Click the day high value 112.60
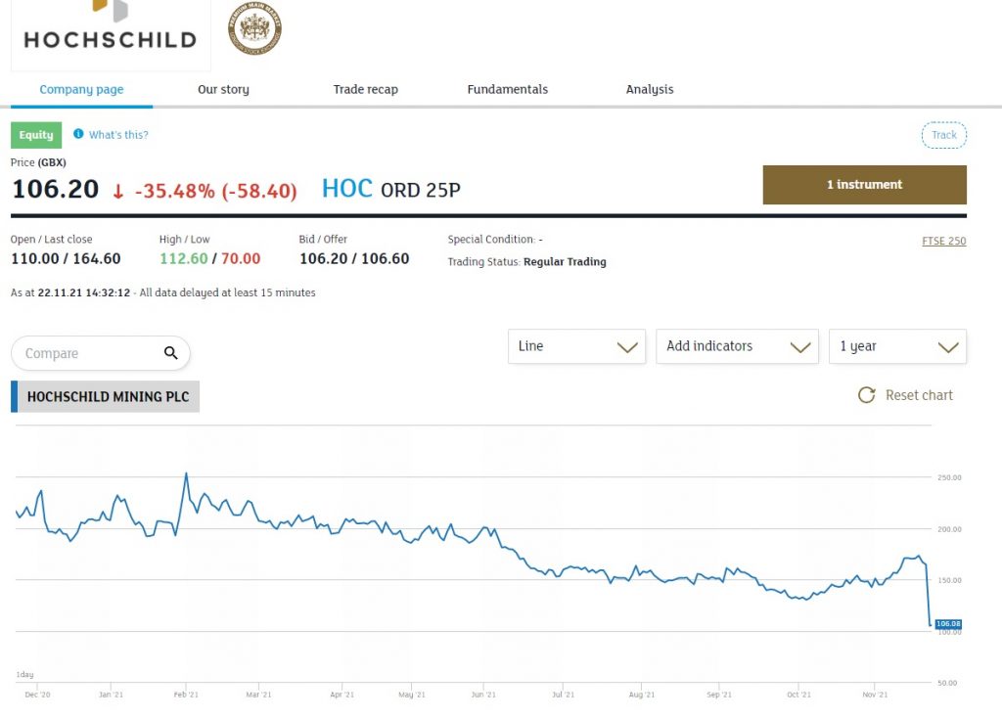 pos(183,258)
